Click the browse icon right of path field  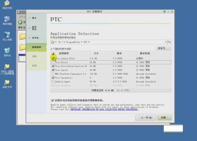(x=169, y=42)
